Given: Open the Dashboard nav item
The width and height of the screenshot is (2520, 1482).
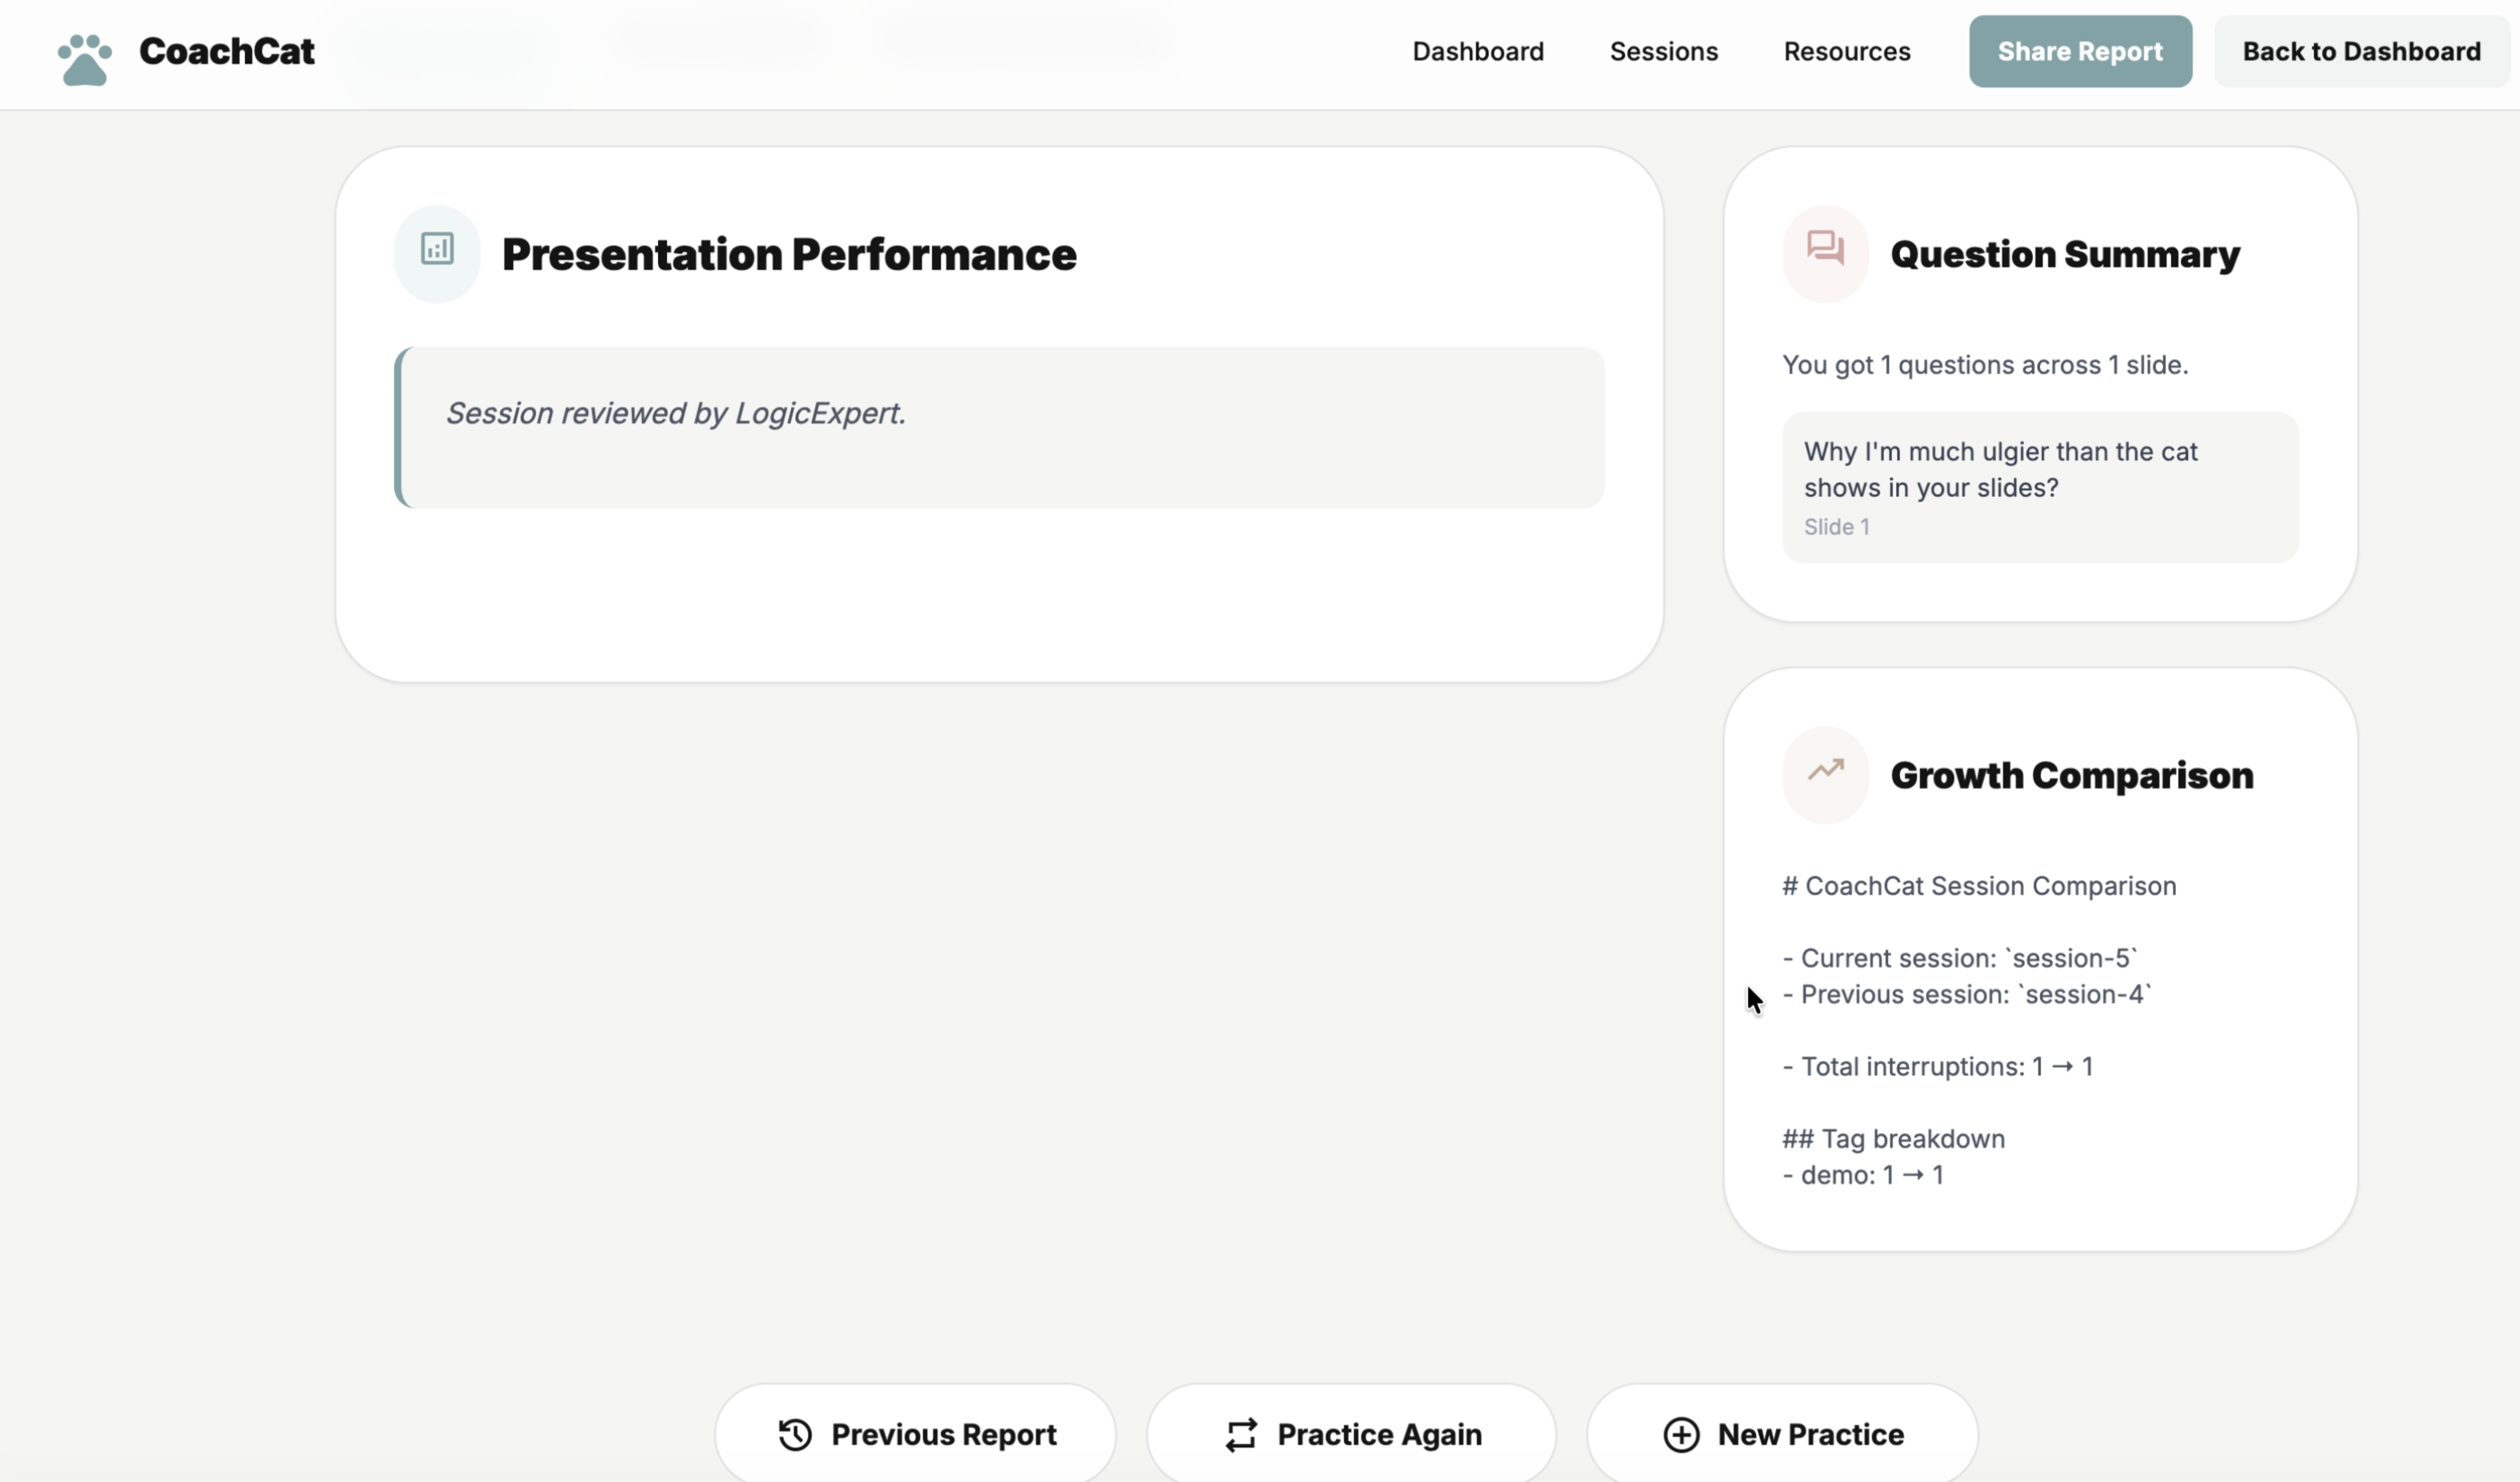Looking at the screenshot, I should 1477,51.
